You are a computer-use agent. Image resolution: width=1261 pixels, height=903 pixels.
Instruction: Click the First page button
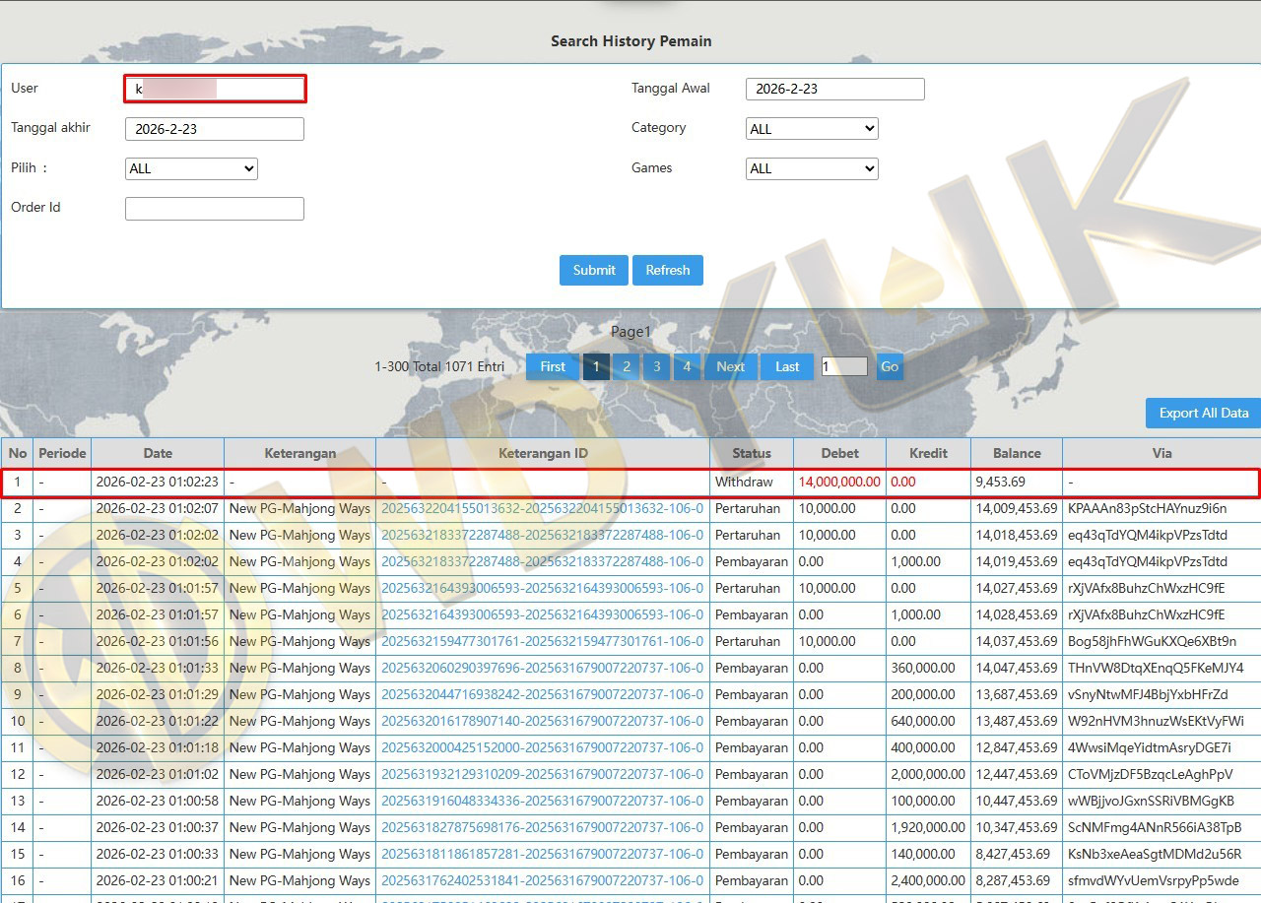click(x=553, y=366)
